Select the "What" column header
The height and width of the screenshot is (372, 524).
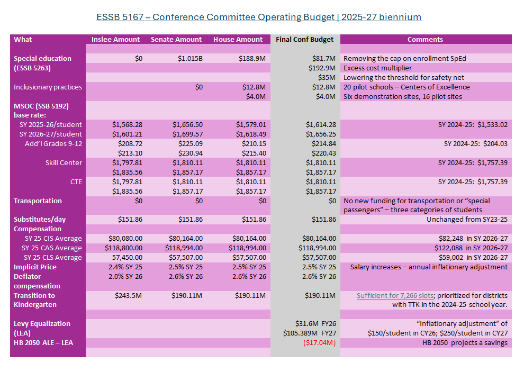point(23,40)
